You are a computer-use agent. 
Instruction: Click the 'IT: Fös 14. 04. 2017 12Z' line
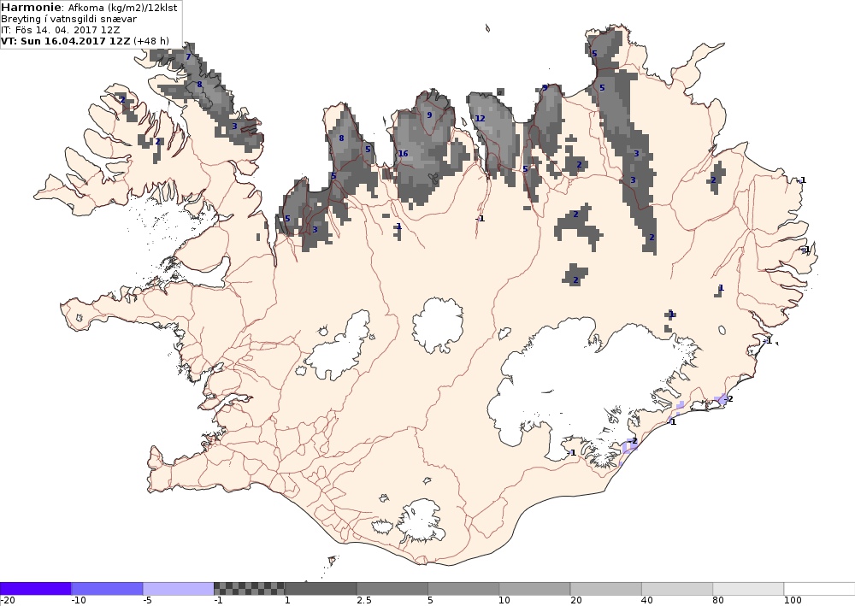pos(61,30)
